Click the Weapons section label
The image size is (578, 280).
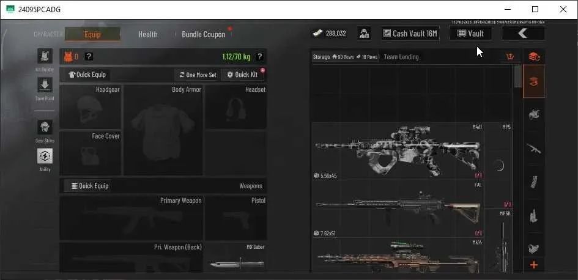tap(251, 186)
